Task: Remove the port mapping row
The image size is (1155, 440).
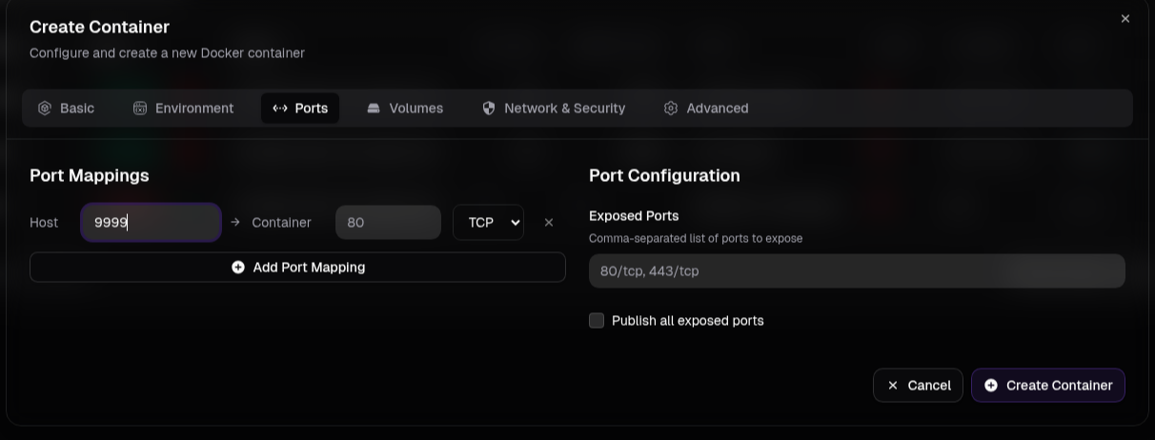Action: pos(549,223)
